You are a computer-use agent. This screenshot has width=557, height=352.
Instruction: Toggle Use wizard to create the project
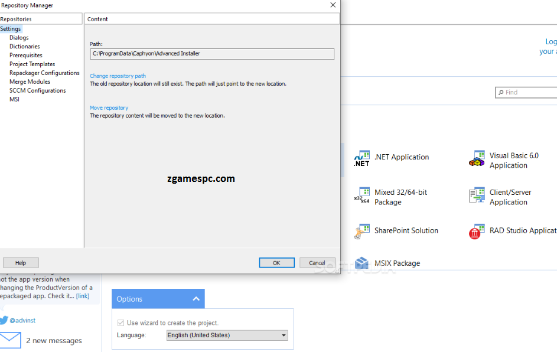coord(120,322)
